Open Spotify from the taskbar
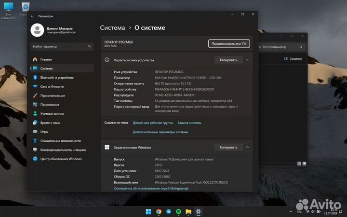347x217 pixels. 178,212
